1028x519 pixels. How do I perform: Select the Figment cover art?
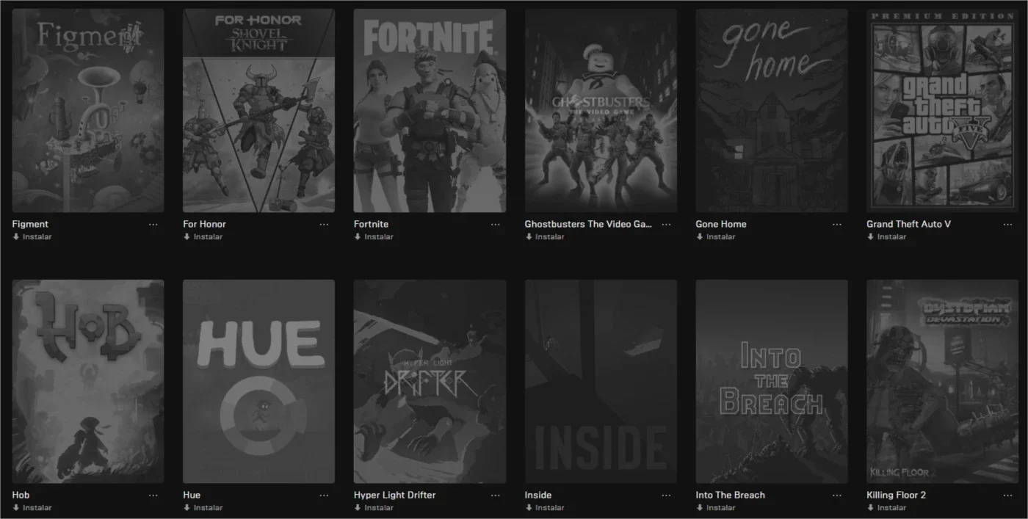click(x=88, y=111)
